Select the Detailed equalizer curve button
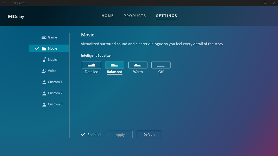 (92, 65)
